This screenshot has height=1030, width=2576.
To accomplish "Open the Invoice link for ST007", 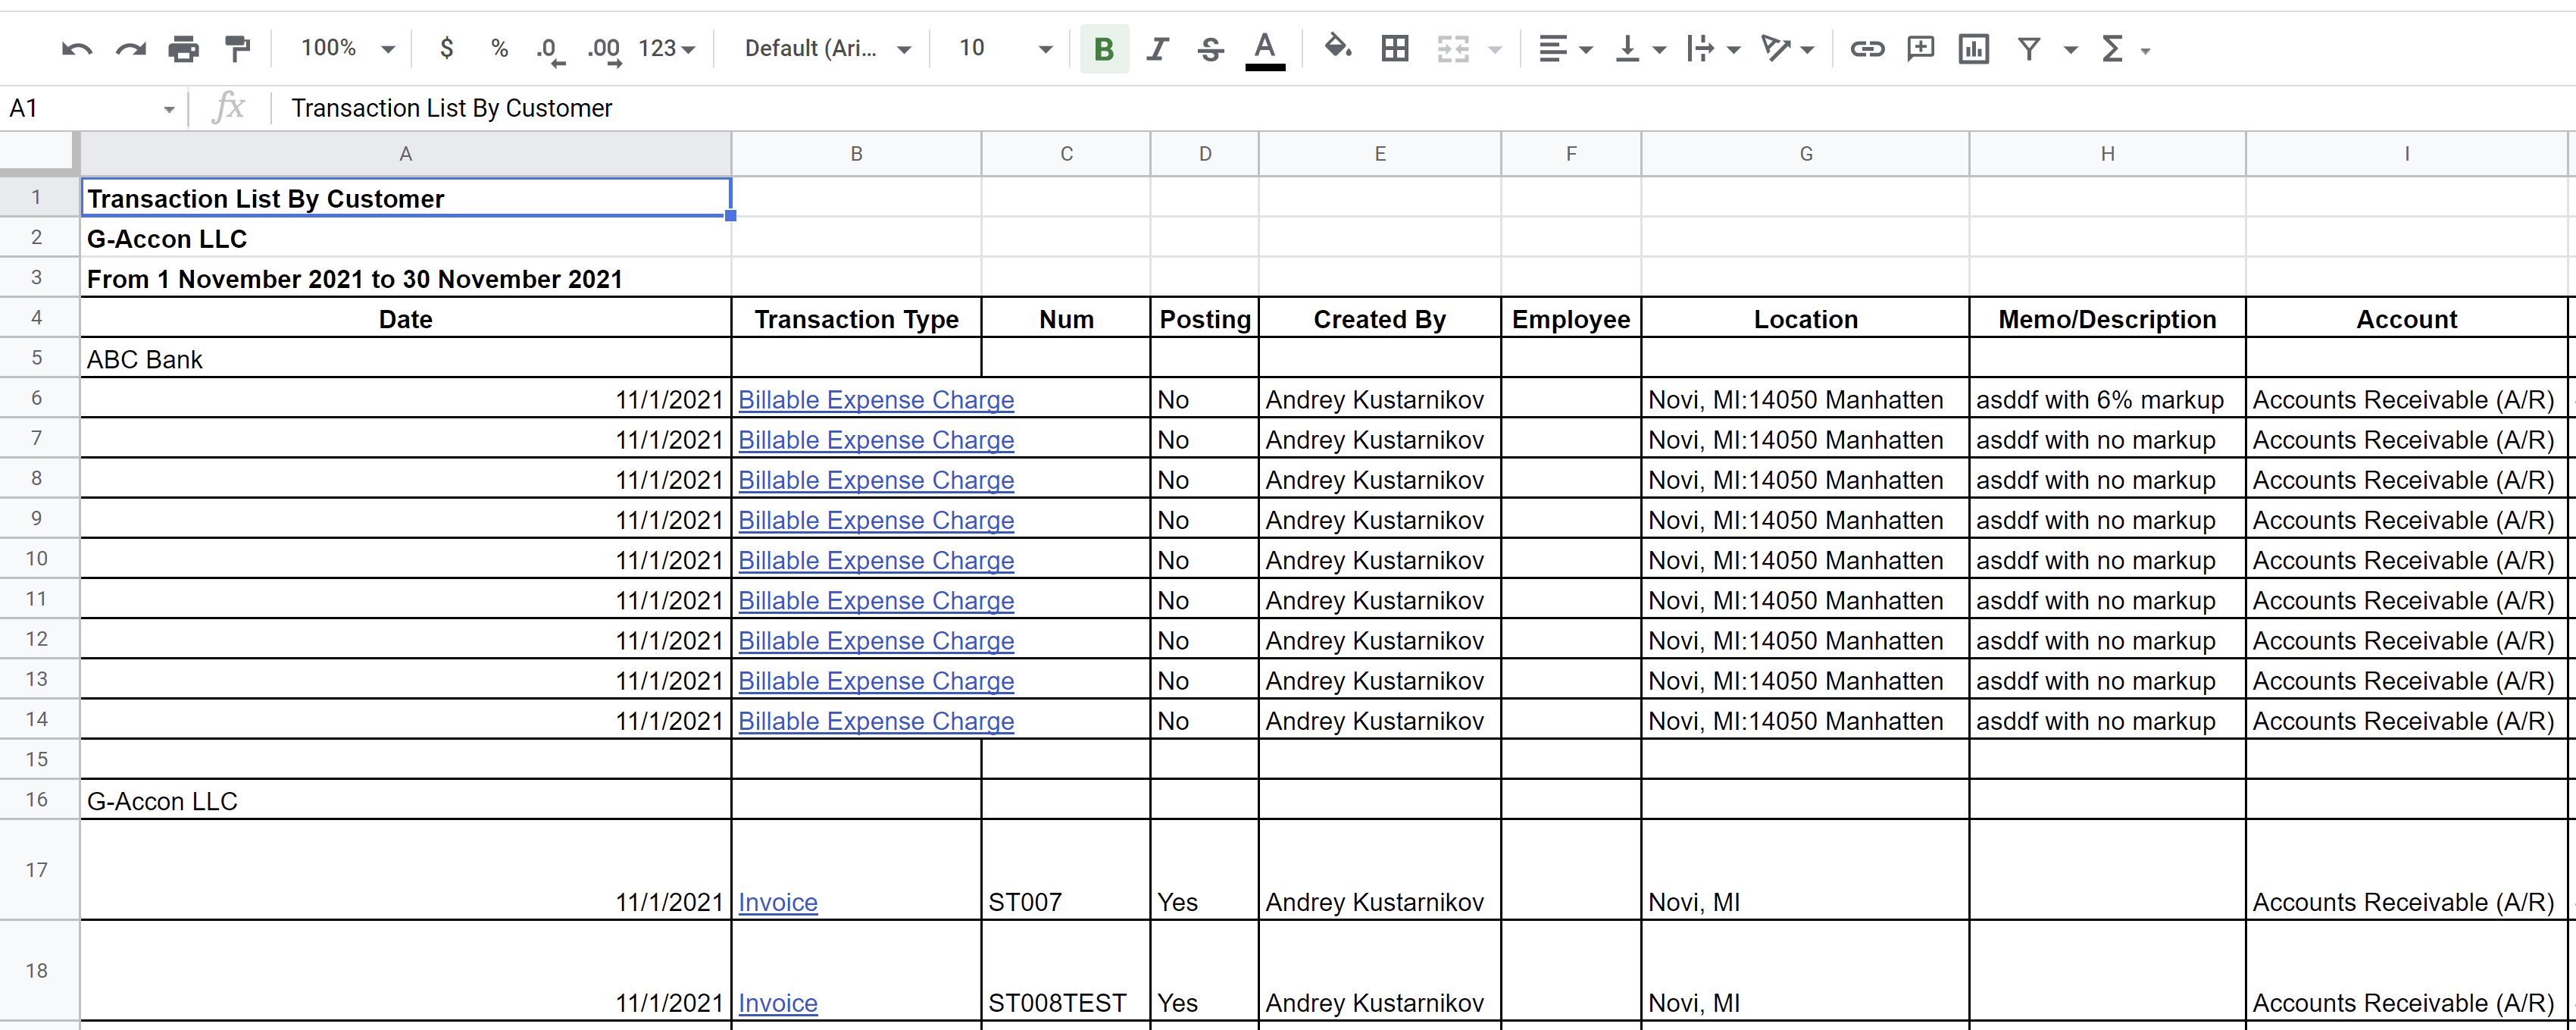I will (778, 902).
